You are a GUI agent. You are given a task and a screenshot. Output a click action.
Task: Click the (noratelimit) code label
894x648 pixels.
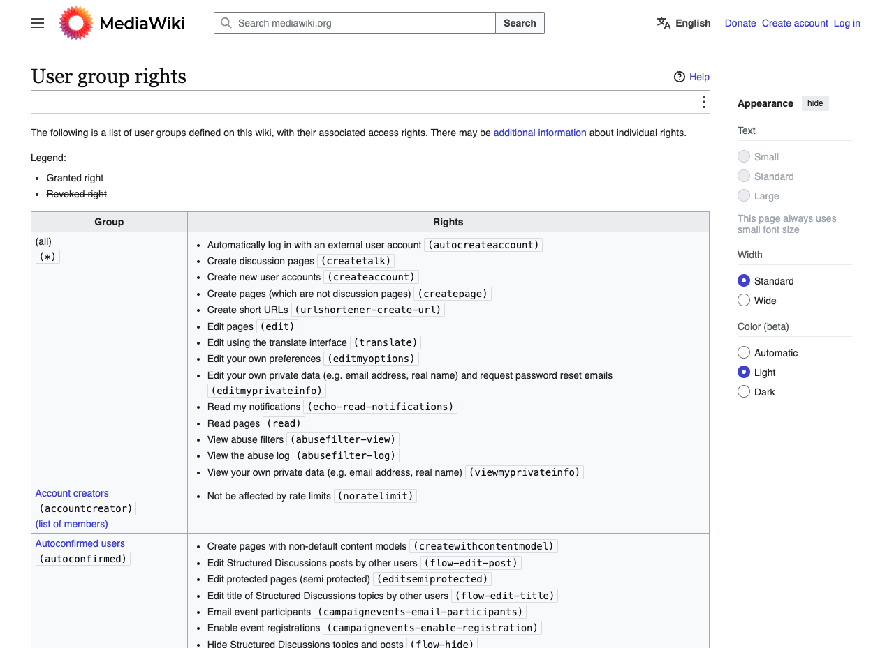376,496
